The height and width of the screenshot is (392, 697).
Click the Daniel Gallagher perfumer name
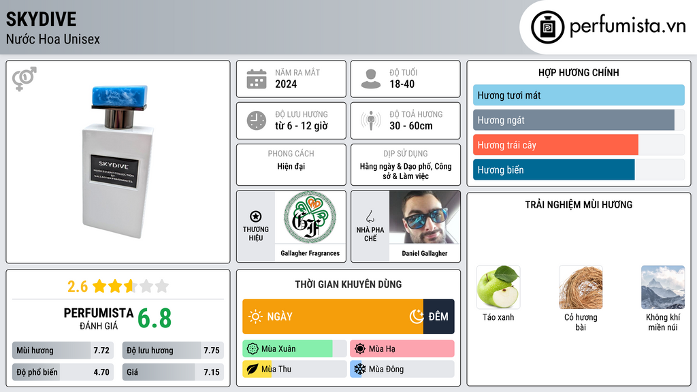click(x=425, y=253)
